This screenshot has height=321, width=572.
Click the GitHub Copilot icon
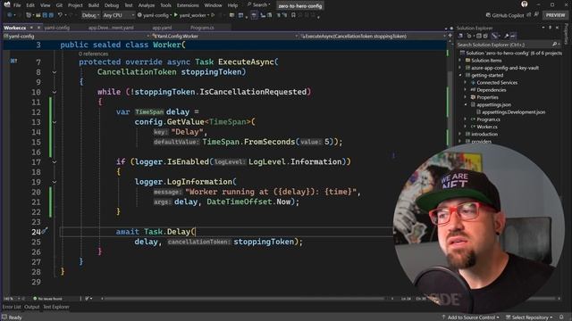pyautogui.click(x=488, y=15)
